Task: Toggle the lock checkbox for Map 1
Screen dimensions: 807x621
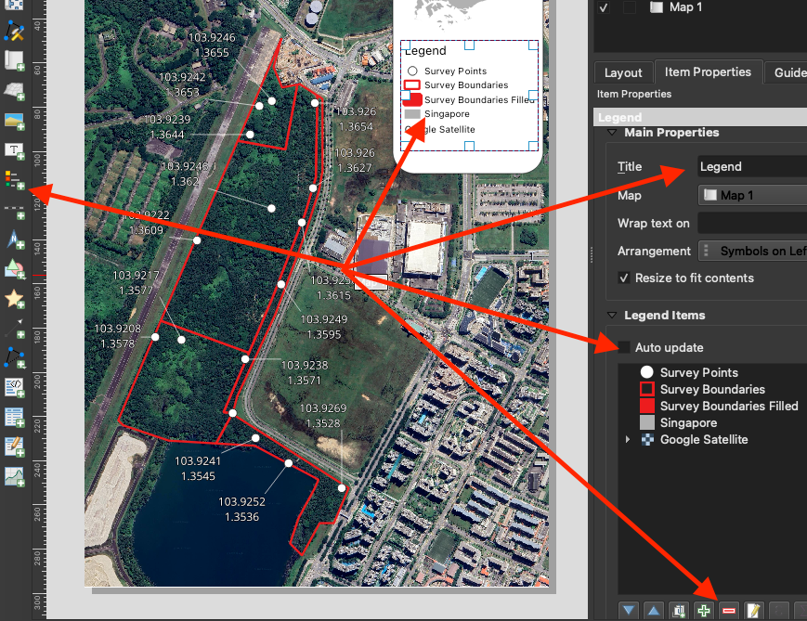Action: click(x=629, y=7)
